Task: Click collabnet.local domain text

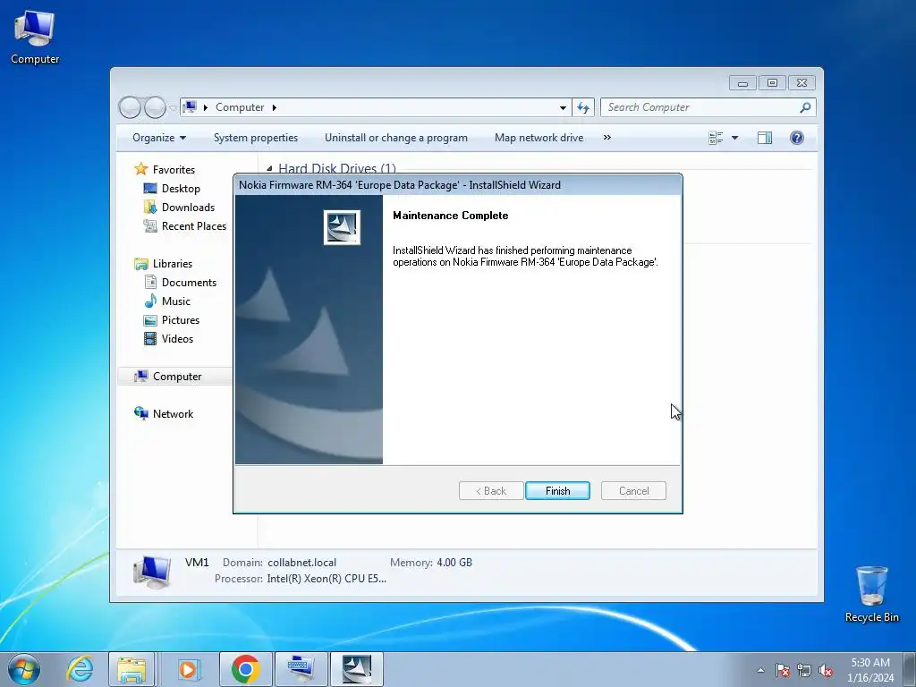Action: point(302,563)
